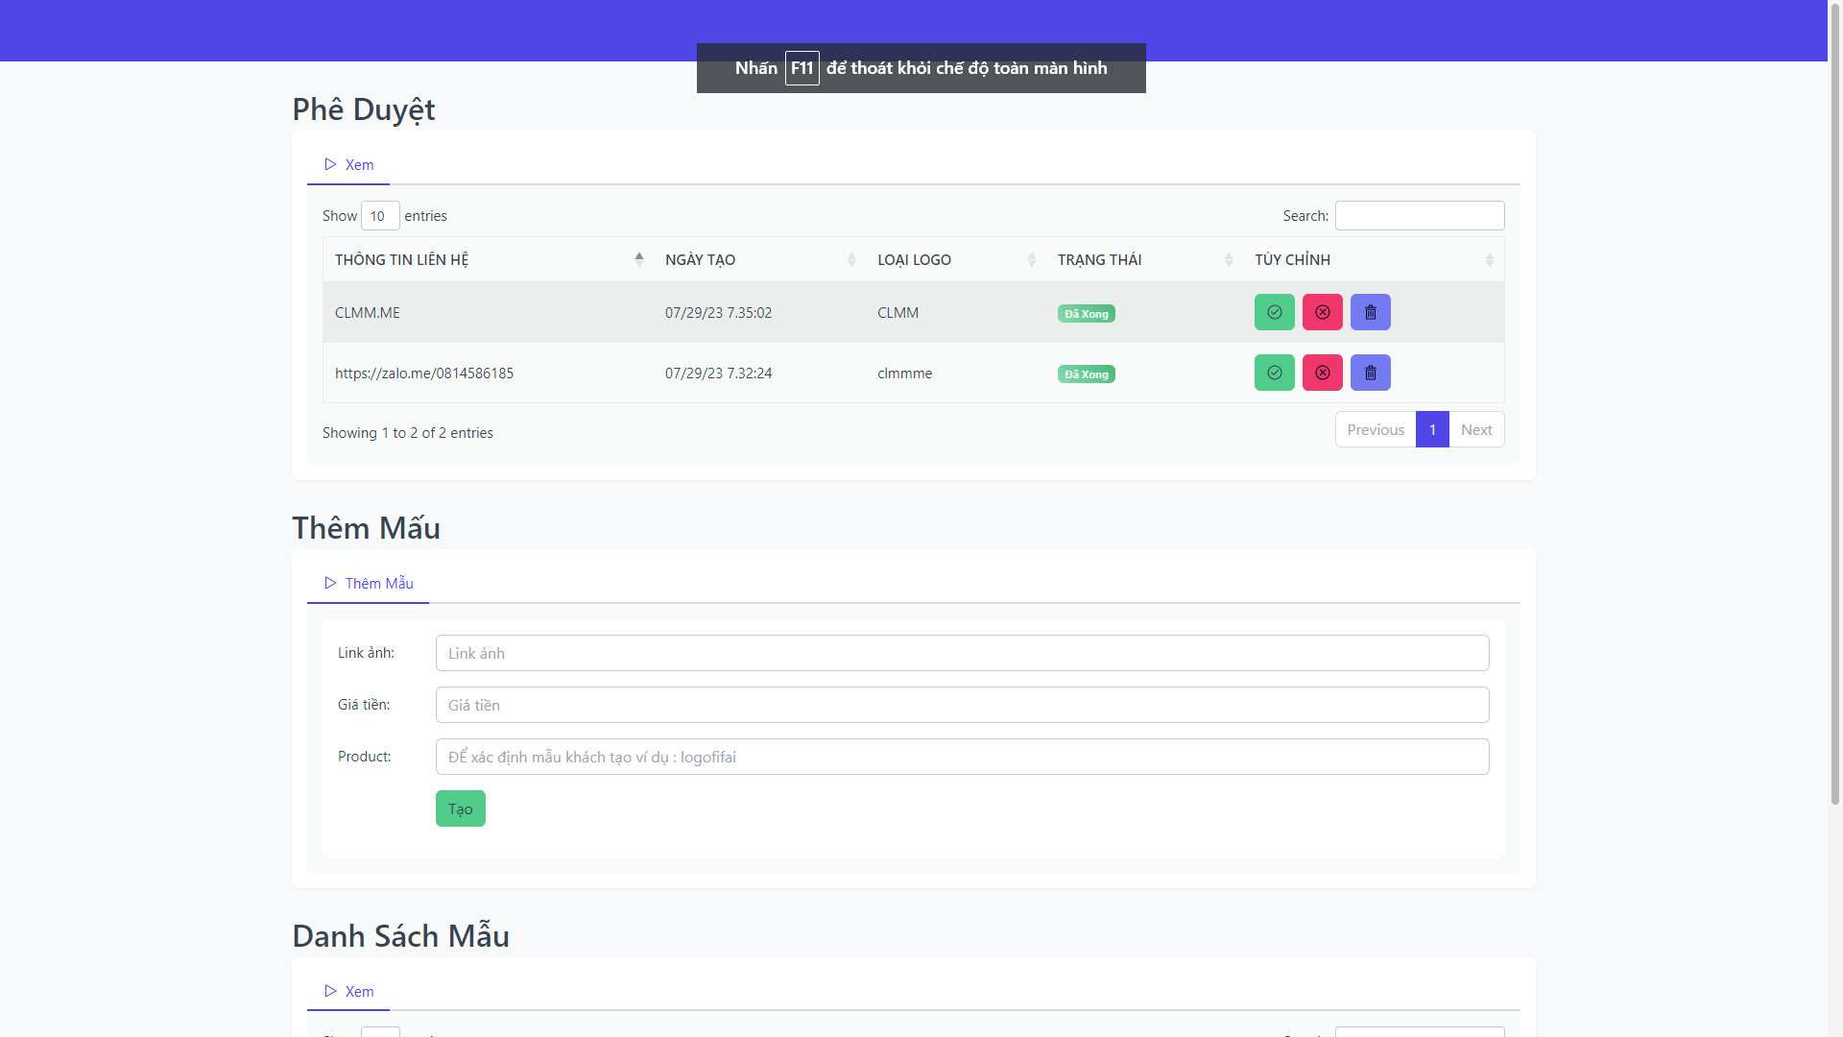Approve the zalo.me row with green check

(1274, 373)
